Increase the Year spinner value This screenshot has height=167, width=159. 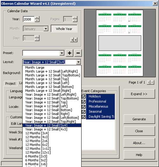pyautogui.click(x=37, y=18)
